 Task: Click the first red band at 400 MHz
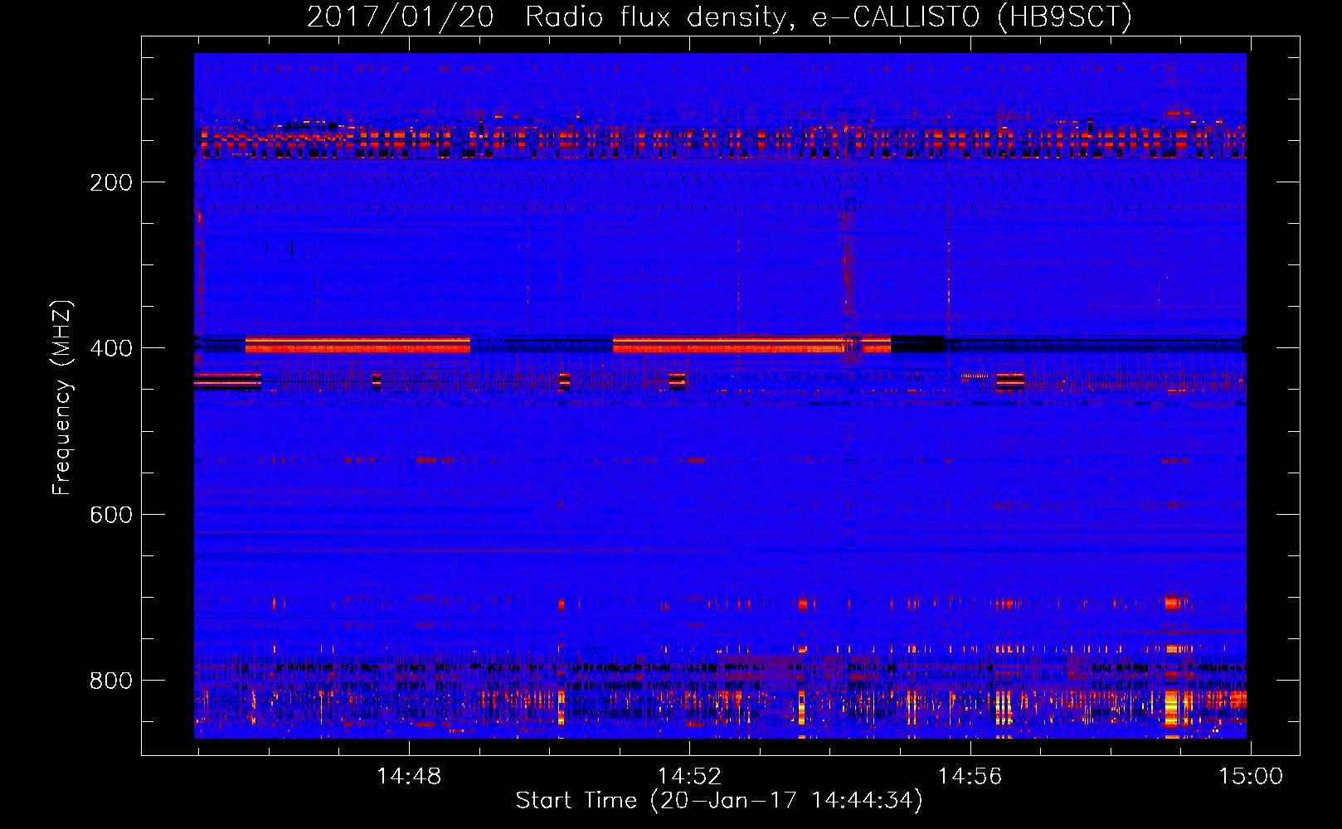pyautogui.click(x=357, y=344)
